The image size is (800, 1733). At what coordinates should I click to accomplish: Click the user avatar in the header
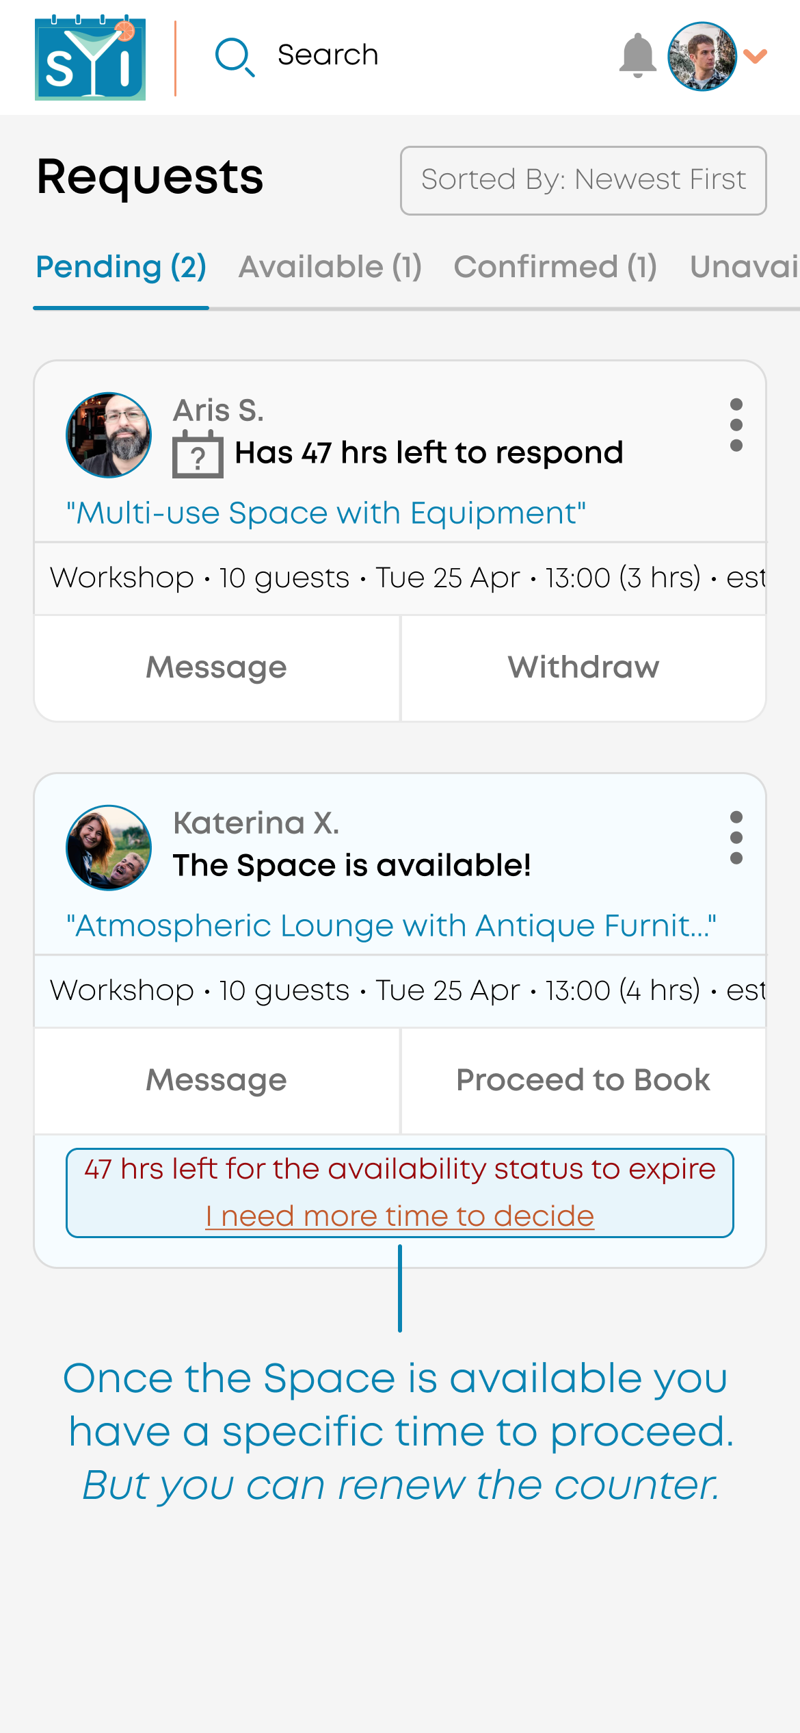[702, 56]
